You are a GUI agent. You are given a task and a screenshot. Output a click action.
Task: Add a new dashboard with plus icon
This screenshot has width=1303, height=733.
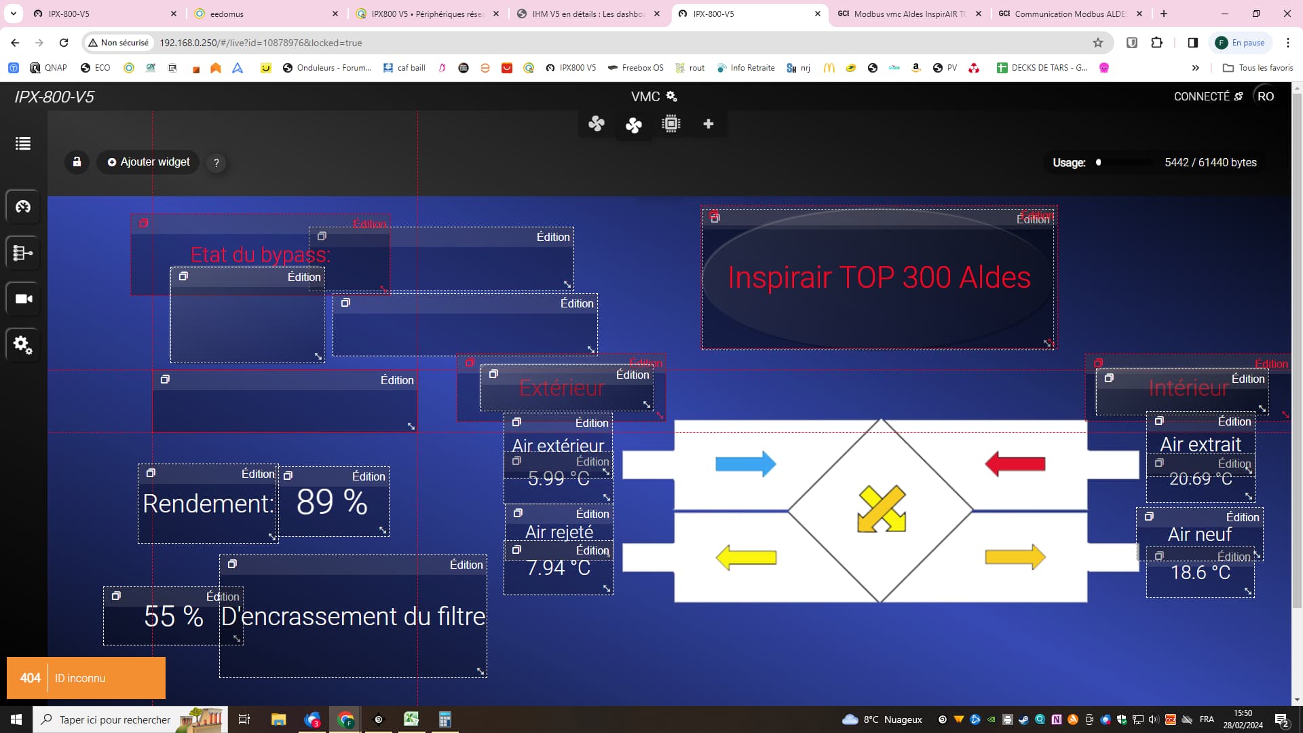709,124
